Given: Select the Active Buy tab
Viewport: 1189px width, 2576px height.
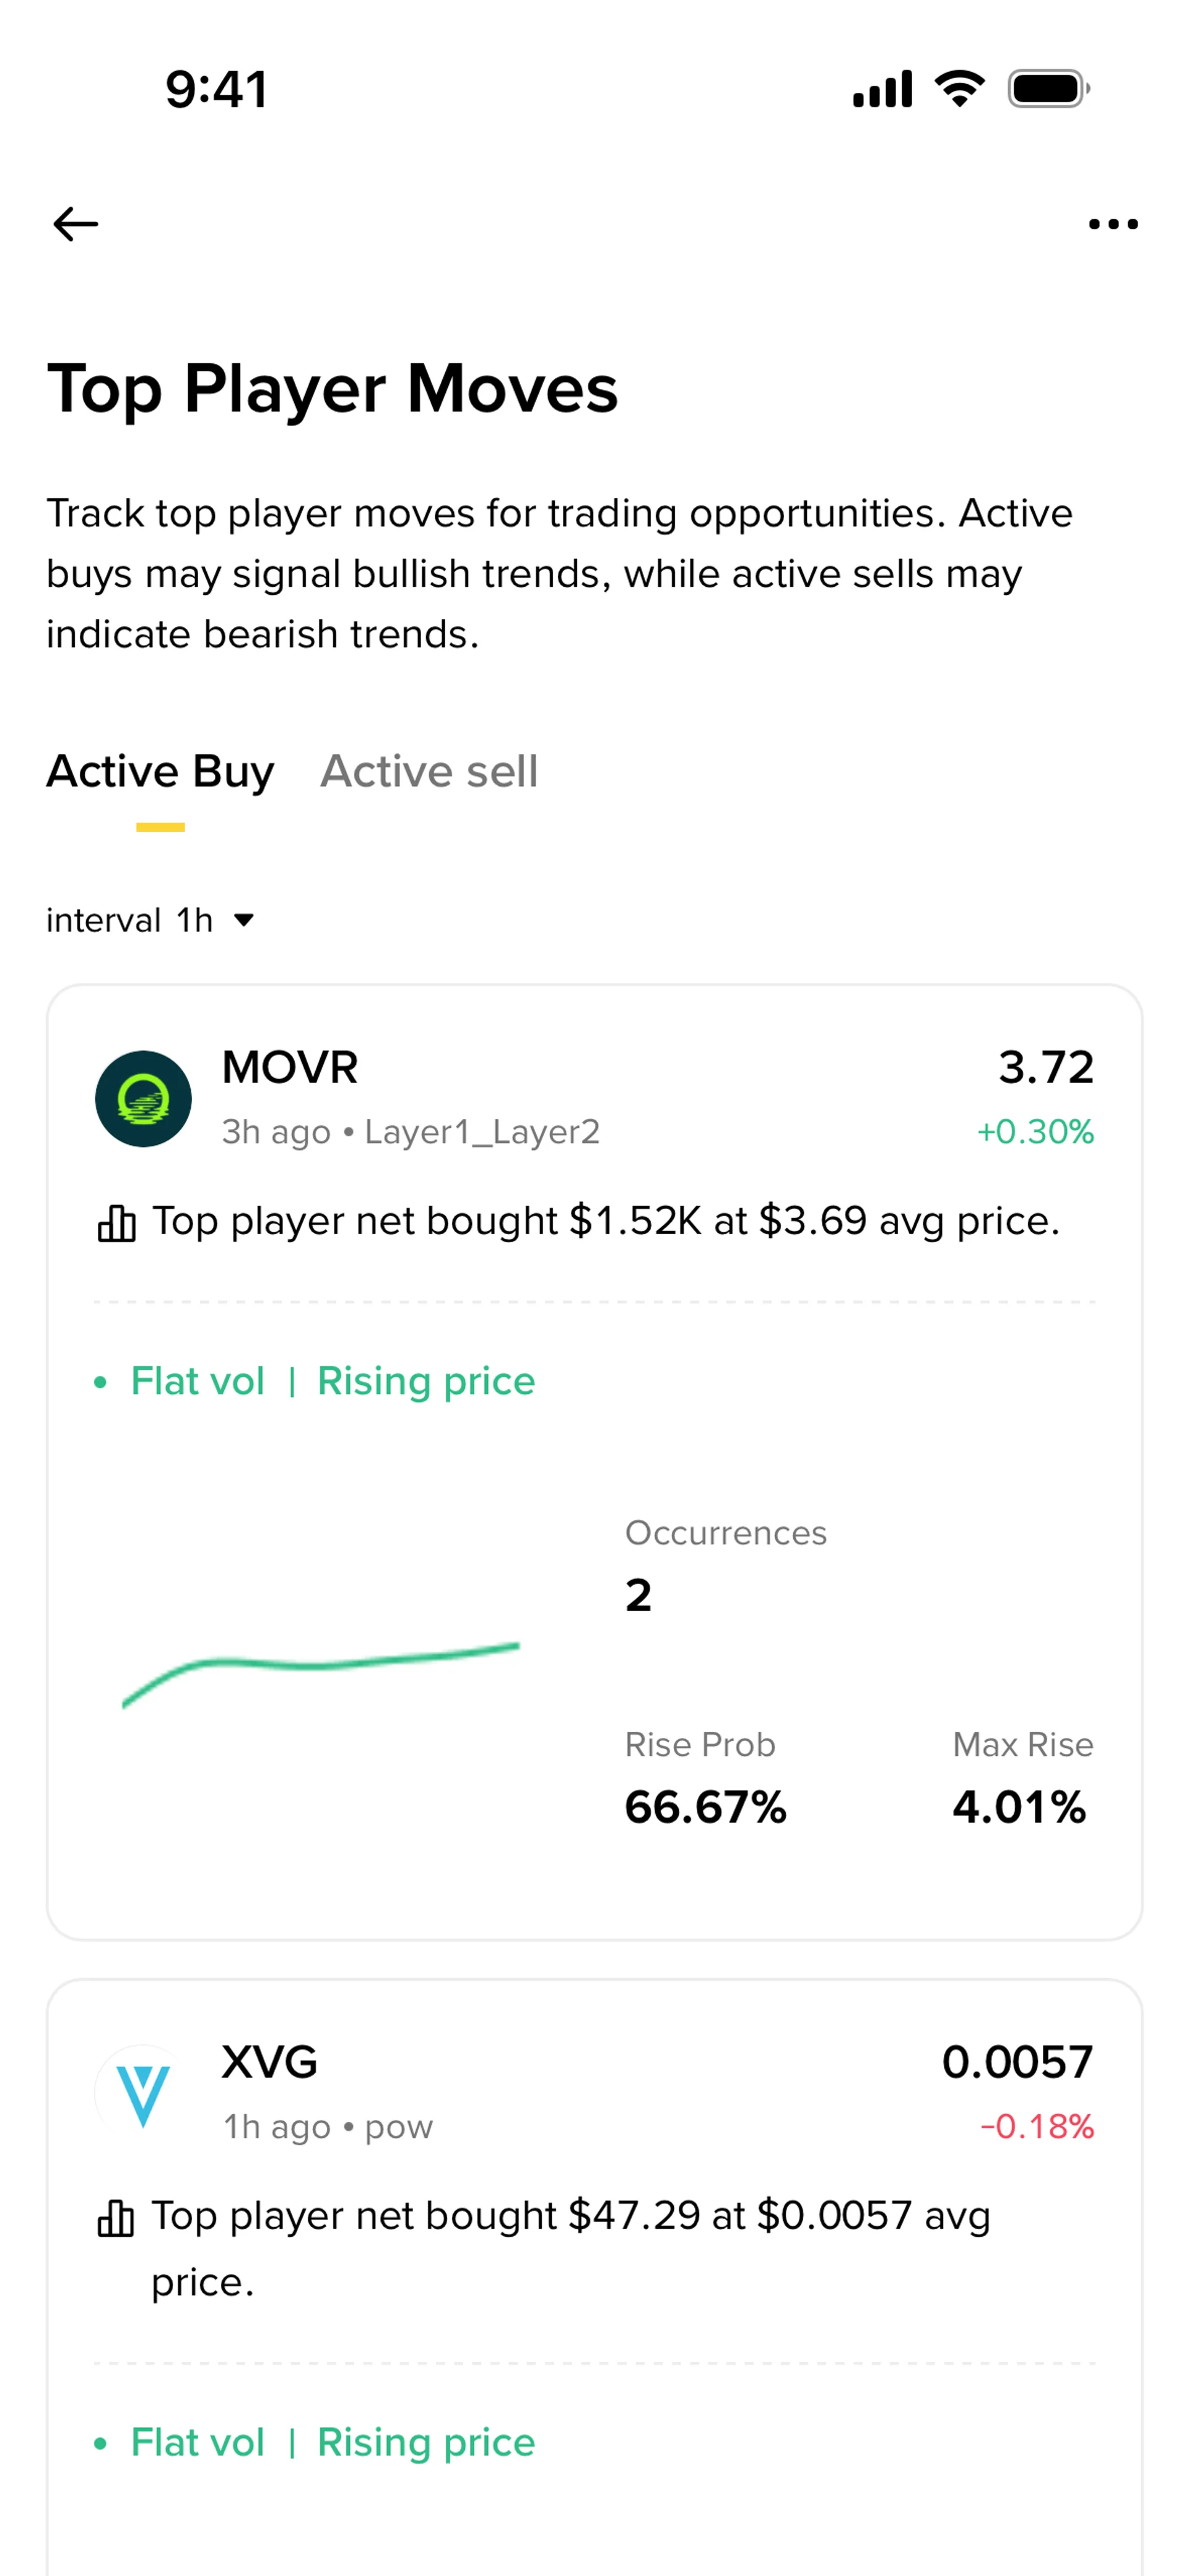Looking at the screenshot, I should tap(160, 772).
